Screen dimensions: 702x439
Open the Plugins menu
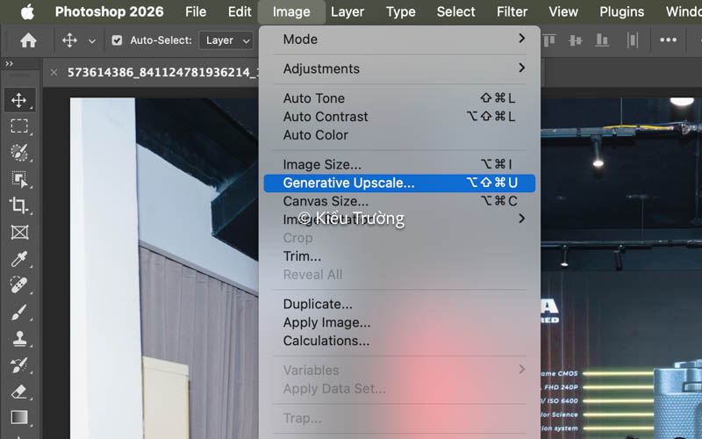(622, 12)
